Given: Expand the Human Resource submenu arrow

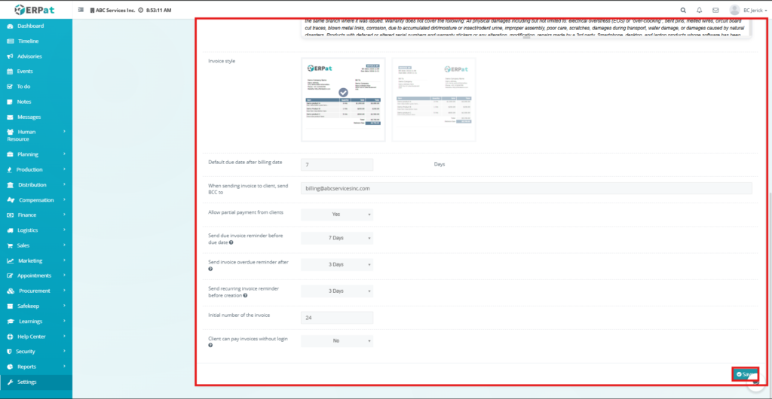Looking at the screenshot, I should 65,132.
